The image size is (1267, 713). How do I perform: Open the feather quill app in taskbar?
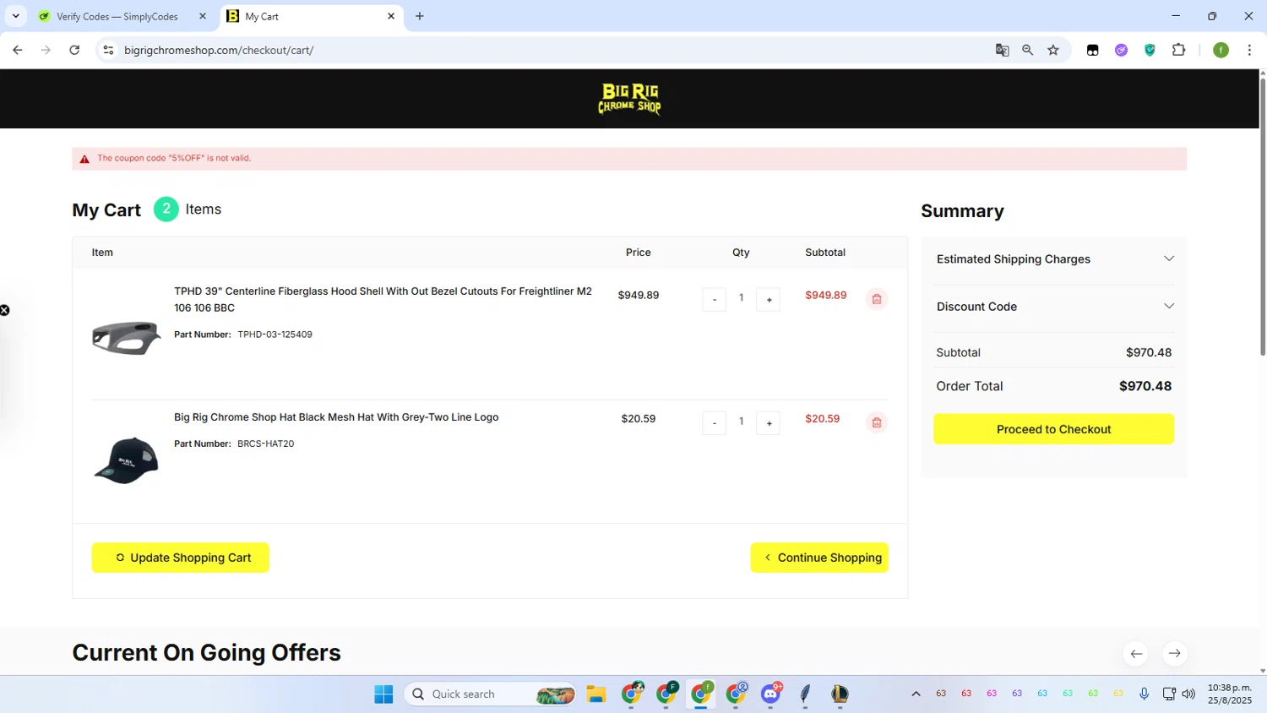coord(805,694)
